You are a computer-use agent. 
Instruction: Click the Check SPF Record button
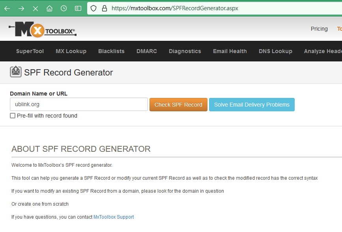click(x=178, y=105)
